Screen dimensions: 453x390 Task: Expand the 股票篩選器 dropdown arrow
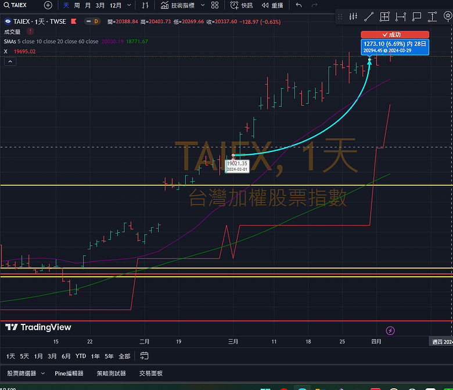pyautogui.click(x=43, y=373)
